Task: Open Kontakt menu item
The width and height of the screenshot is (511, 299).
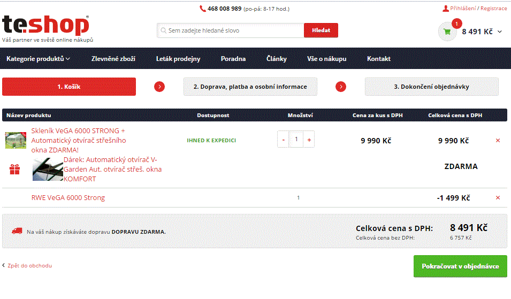Action: tap(379, 59)
